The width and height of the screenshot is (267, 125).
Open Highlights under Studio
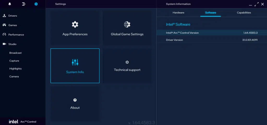[15, 69]
